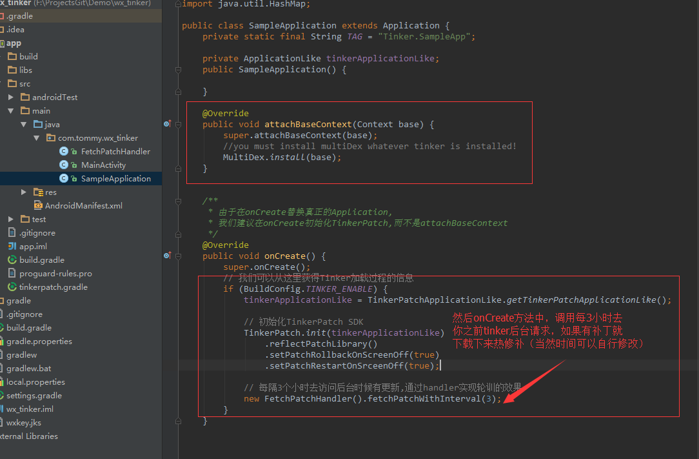This screenshot has height=459, width=699.
Task: Open tinkerpatch.gradle file
Action: 53,287
